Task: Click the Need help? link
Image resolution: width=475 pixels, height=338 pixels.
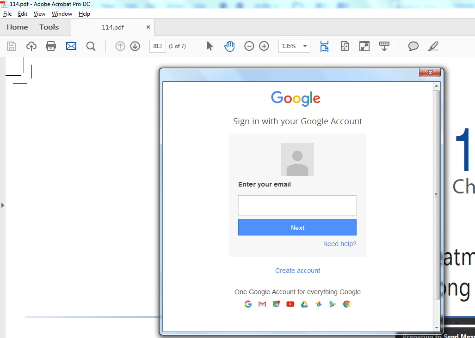Action: tap(340, 244)
